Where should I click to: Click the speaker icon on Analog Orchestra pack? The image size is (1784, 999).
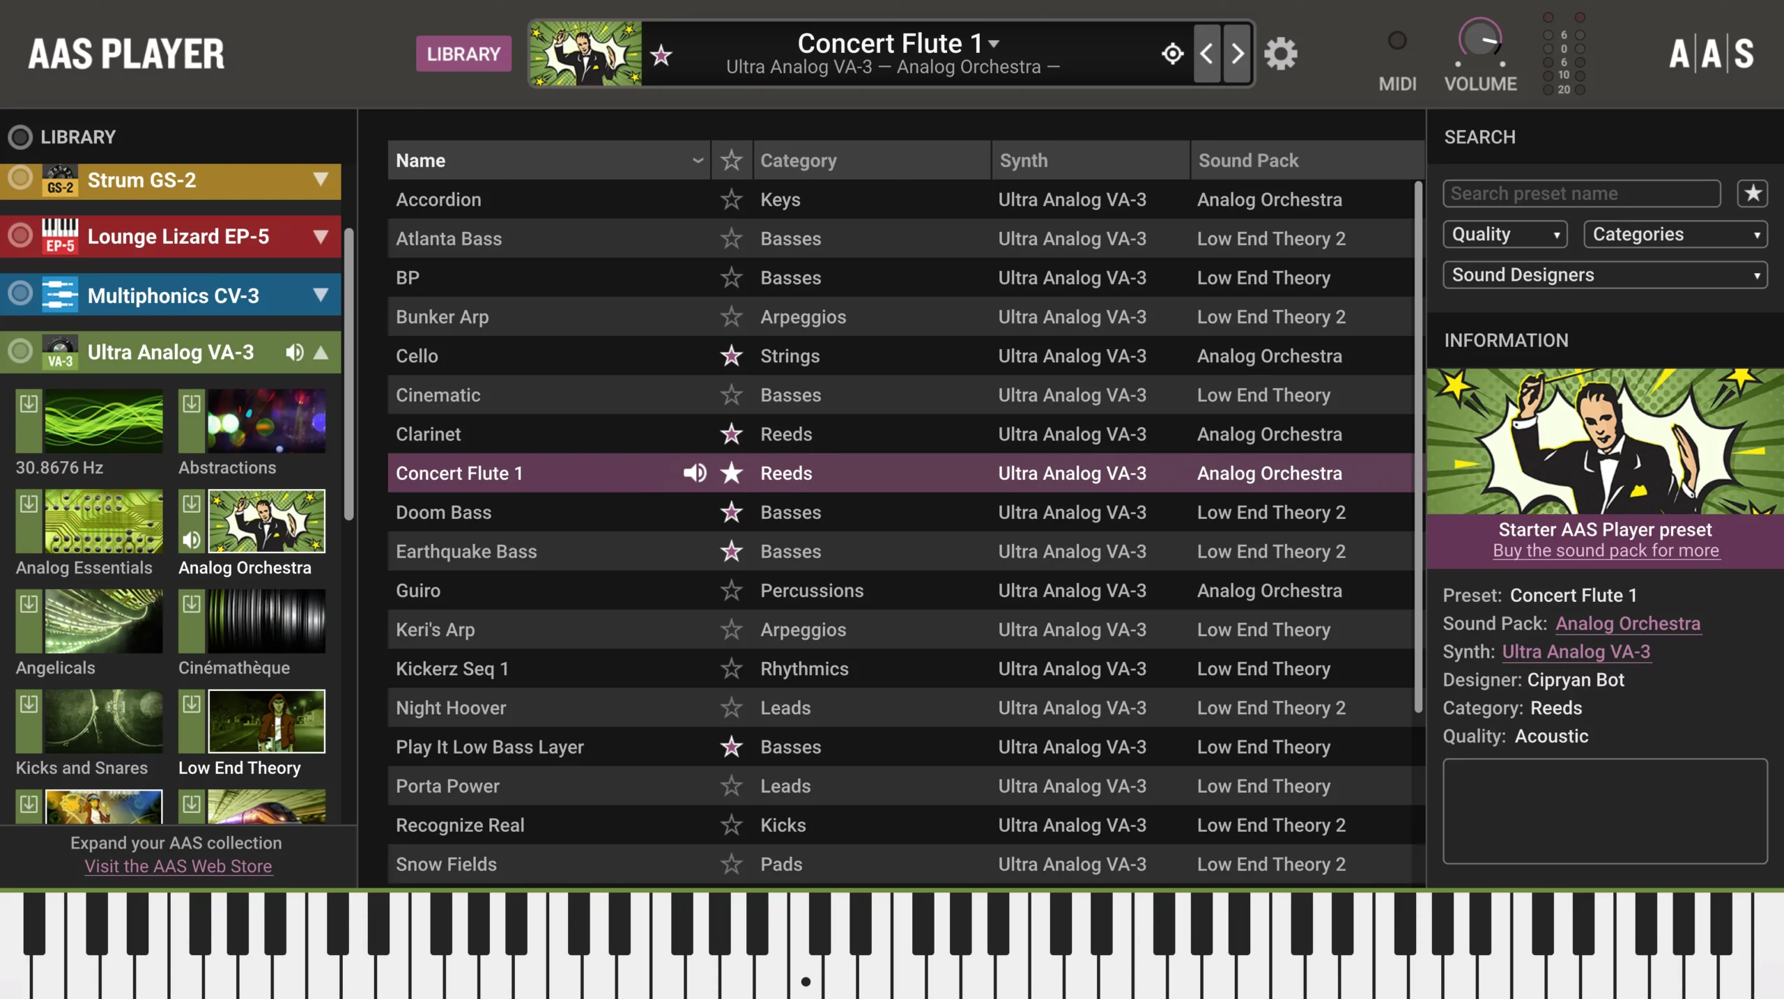[x=192, y=540]
